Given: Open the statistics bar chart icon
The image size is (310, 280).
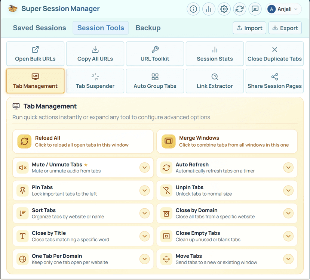Looking at the screenshot, I should pyautogui.click(x=209, y=9).
